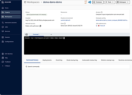View all job submissions
The width and height of the screenshot is (132, 95).
(x=103, y=26)
